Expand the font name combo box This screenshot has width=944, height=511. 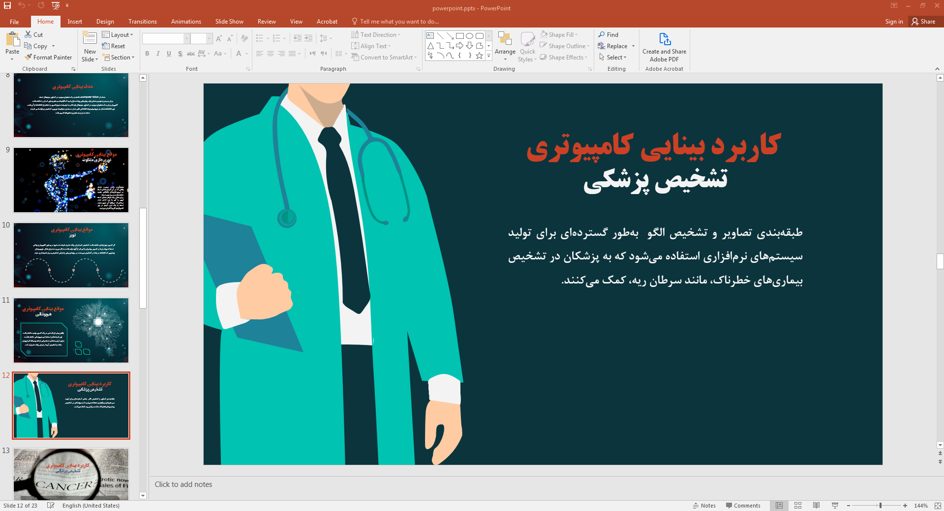[186, 38]
